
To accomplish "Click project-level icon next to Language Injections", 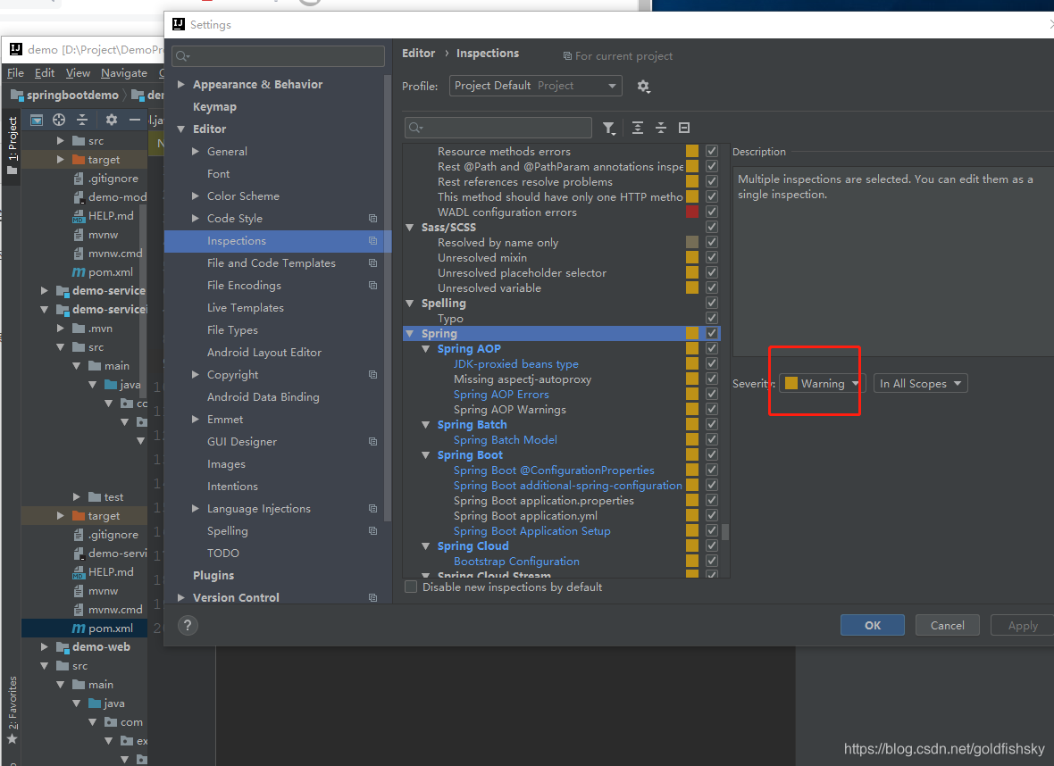I will (x=372, y=509).
